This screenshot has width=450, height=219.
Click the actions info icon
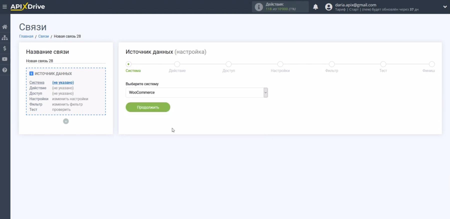point(259,7)
